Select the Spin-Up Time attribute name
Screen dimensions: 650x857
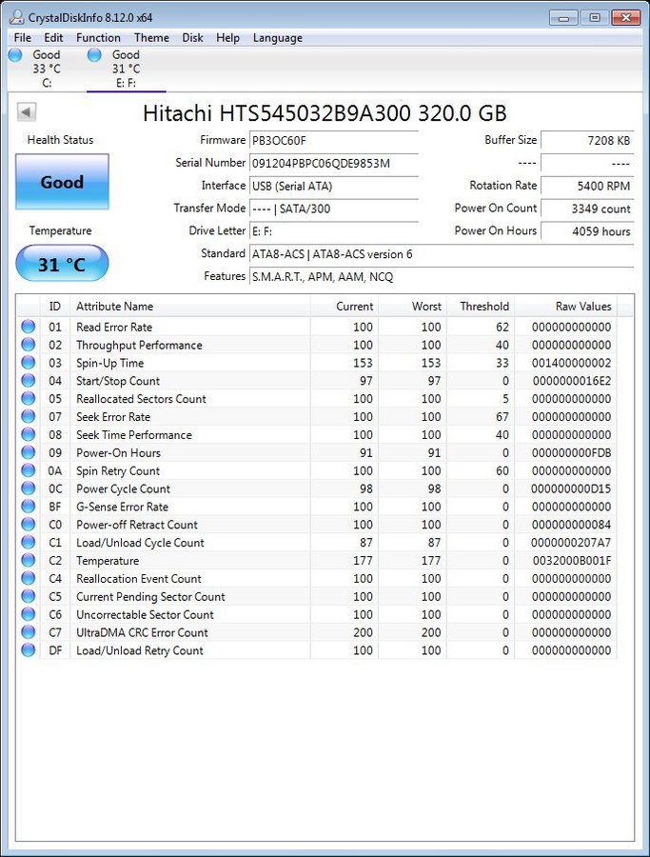(x=109, y=363)
